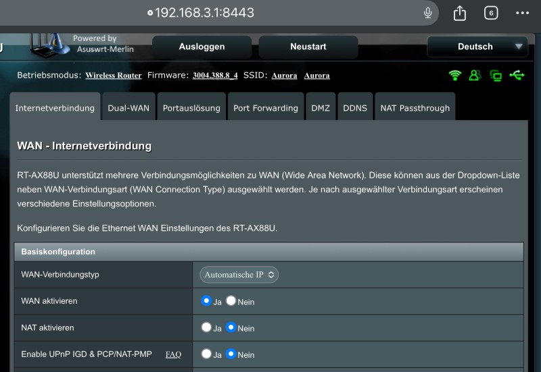Image resolution: width=541 pixels, height=372 pixels.
Task: Open the Deutsch language dropdown
Action: point(477,47)
